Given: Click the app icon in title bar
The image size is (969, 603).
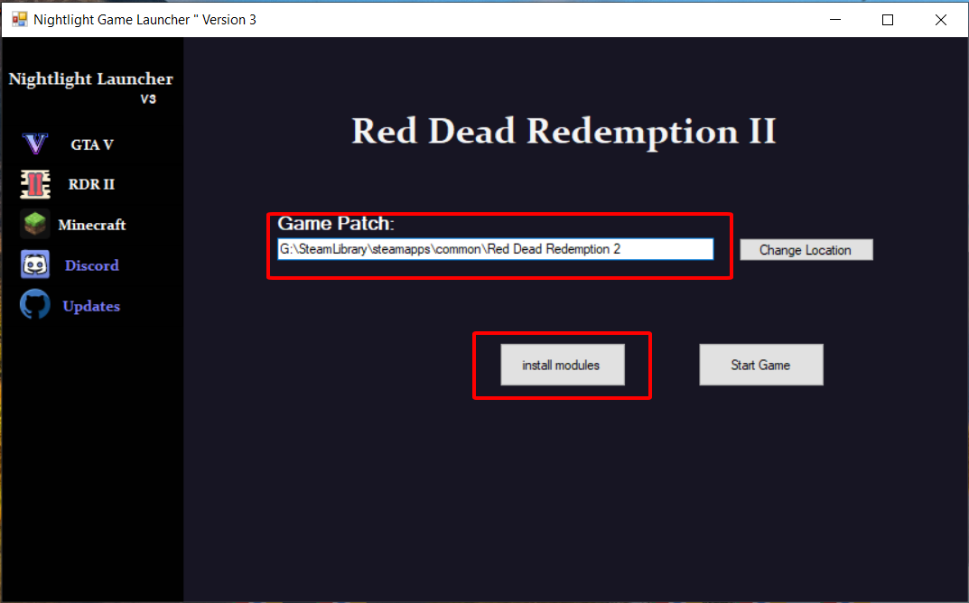Looking at the screenshot, I should 19,19.
